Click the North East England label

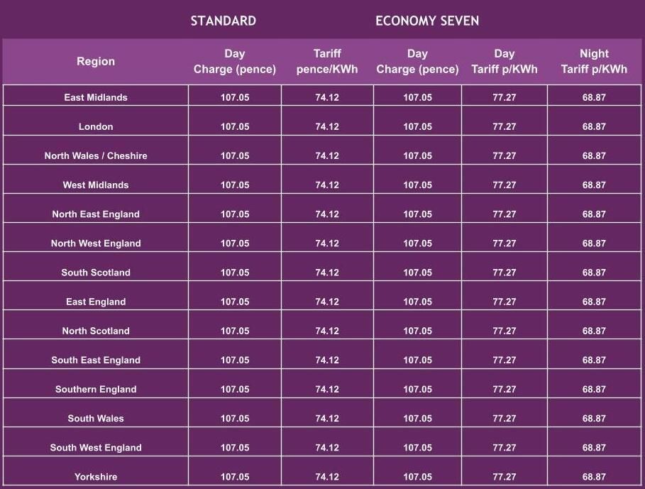(96, 214)
